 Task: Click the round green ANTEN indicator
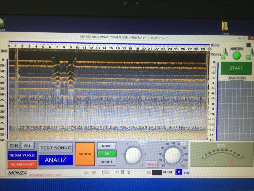click(236, 56)
